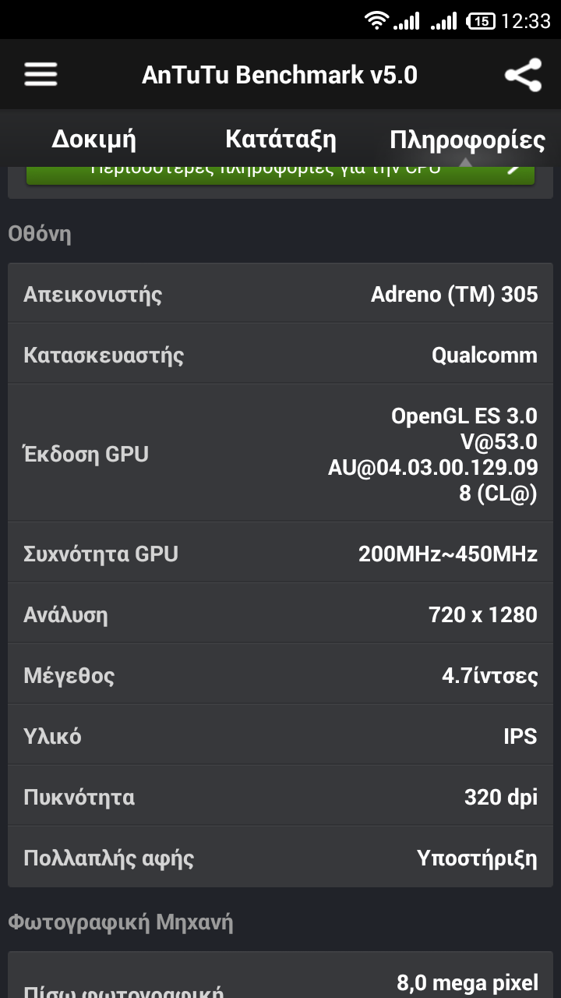The width and height of the screenshot is (561, 998).
Task: Tap the battery indicator icon
Action: coord(481,21)
